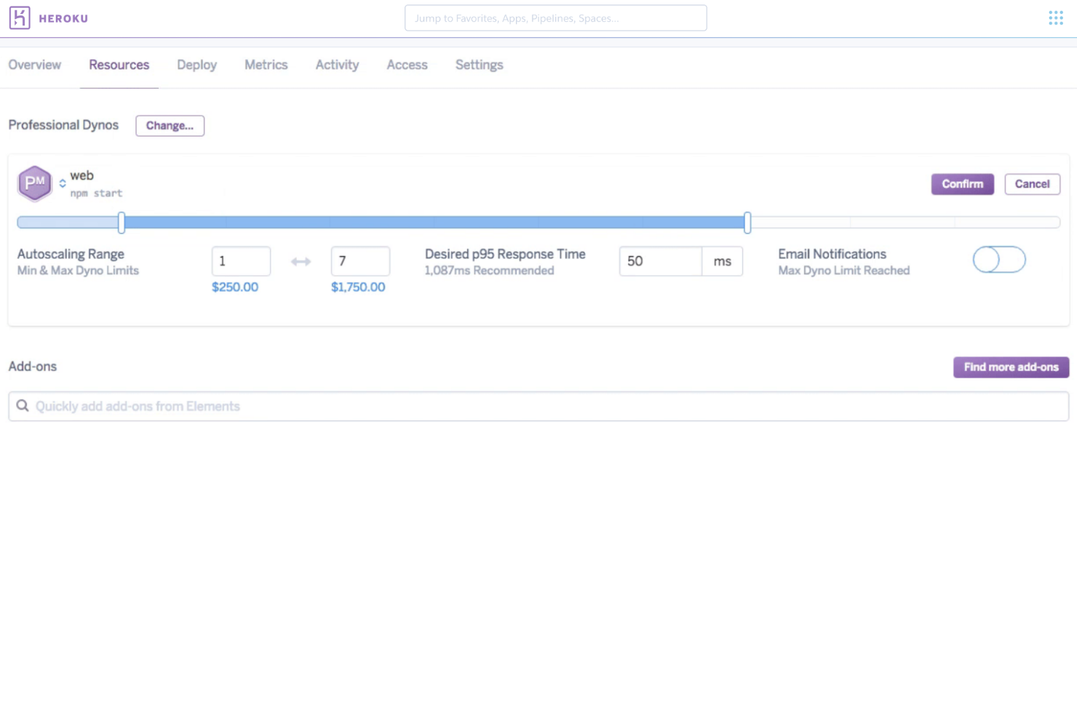Image resolution: width=1077 pixels, height=718 pixels.
Task: Open the apps grid menu icon
Action: click(1055, 17)
